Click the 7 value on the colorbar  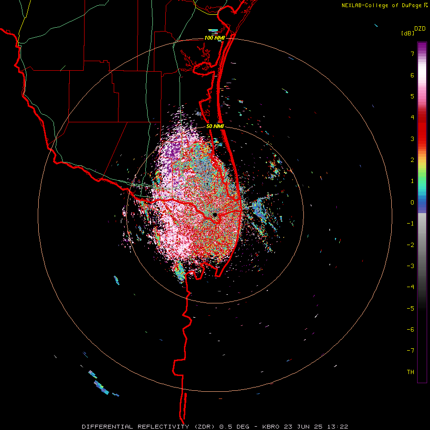412,54
